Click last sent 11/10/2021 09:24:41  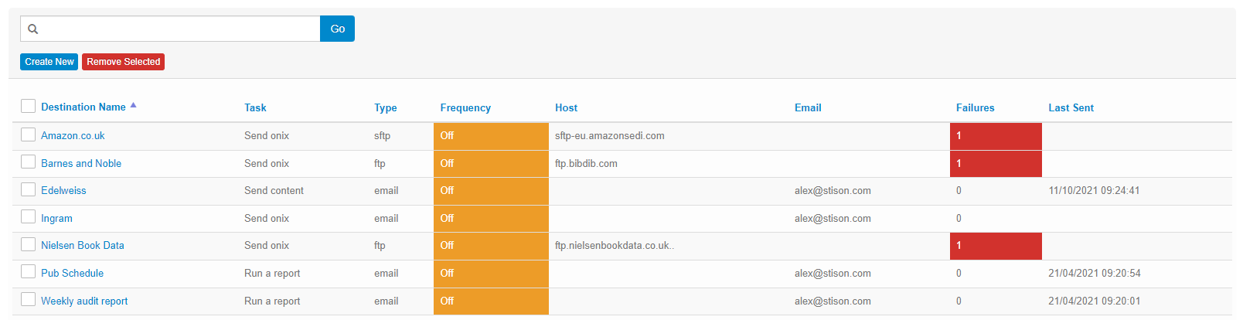pyautogui.click(x=1094, y=191)
